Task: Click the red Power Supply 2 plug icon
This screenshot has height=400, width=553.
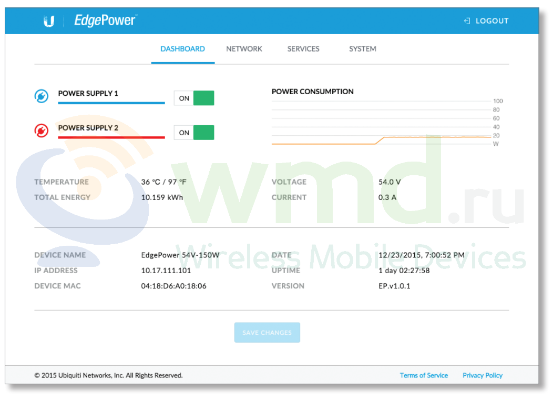Action: pos(41,131)
